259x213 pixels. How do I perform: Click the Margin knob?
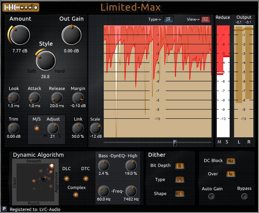pyautogui.click(x=78, y=97)
